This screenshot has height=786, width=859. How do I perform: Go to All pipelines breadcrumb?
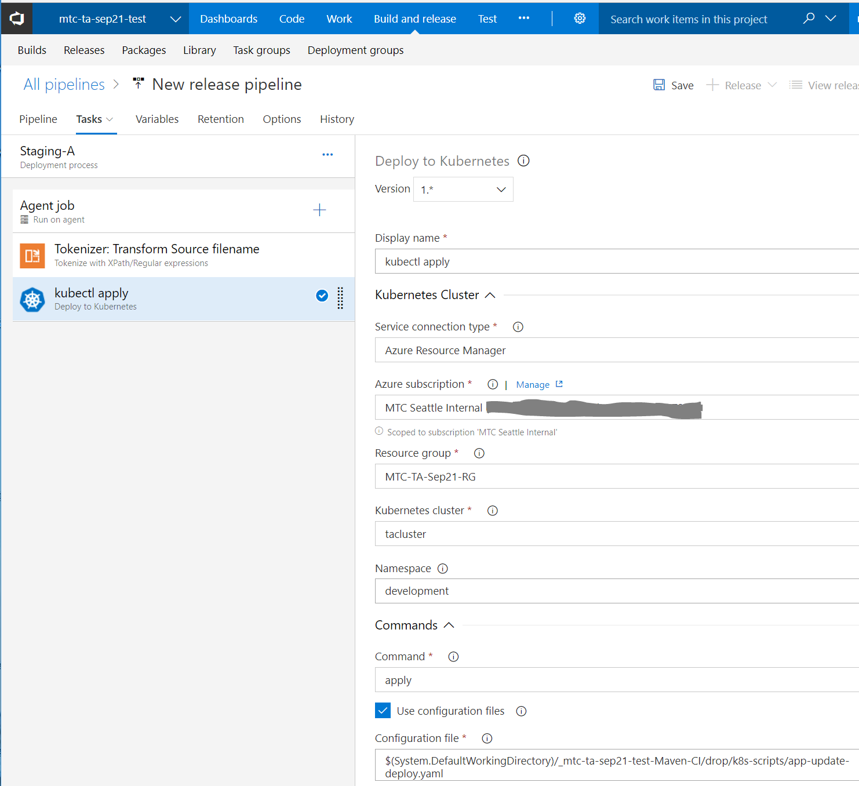(64, 85)
